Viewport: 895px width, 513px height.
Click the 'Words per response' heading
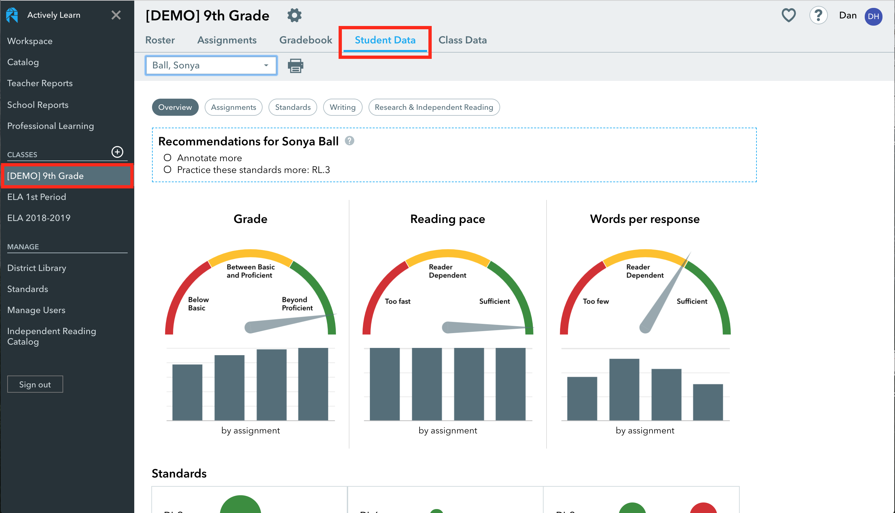pyautogui.click(x=645, y=219)
